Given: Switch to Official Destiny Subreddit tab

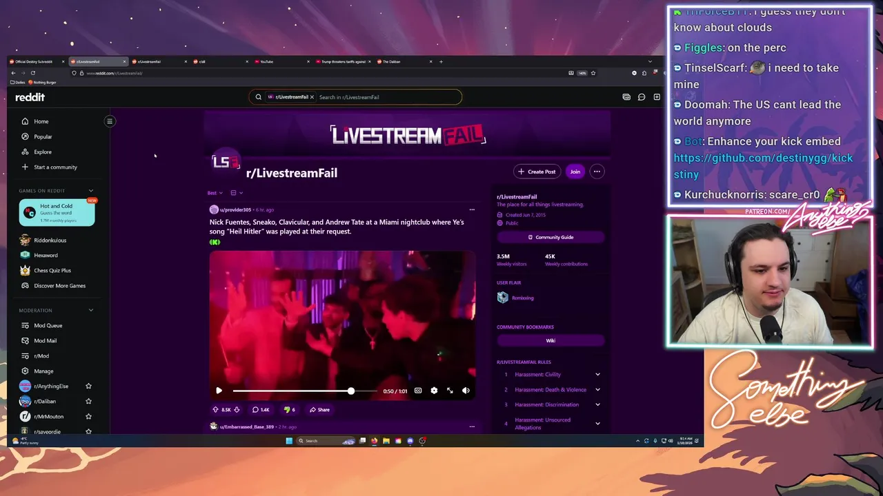Looking at the screenshot, I should 34,61.
